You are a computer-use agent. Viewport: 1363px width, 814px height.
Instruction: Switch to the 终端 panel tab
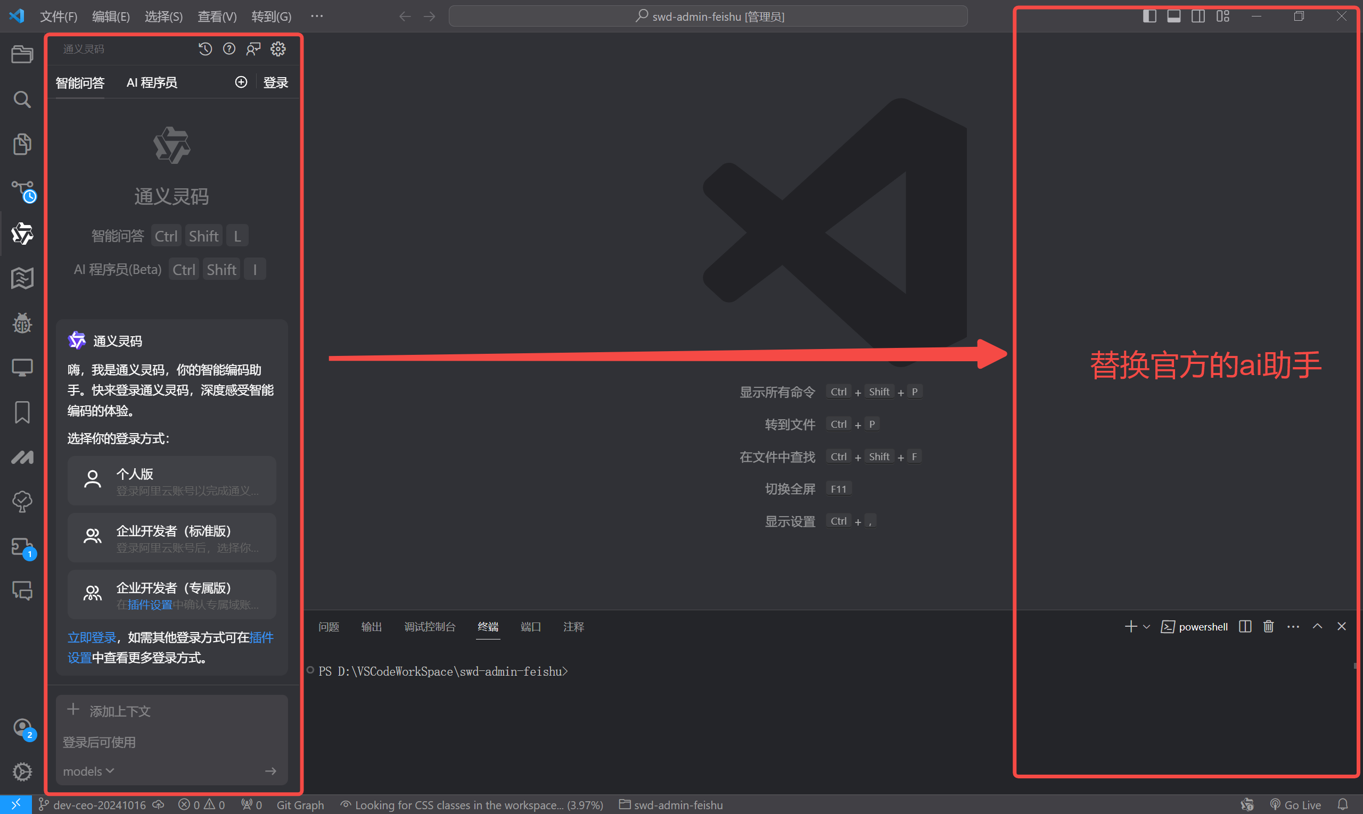coord(488,626)
